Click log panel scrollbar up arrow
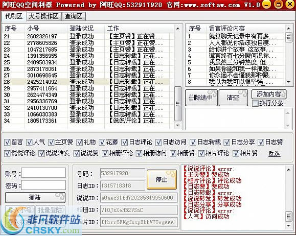The width and height of the screenshot is (296, 236). pyautogui.click(x=288, y=170)
